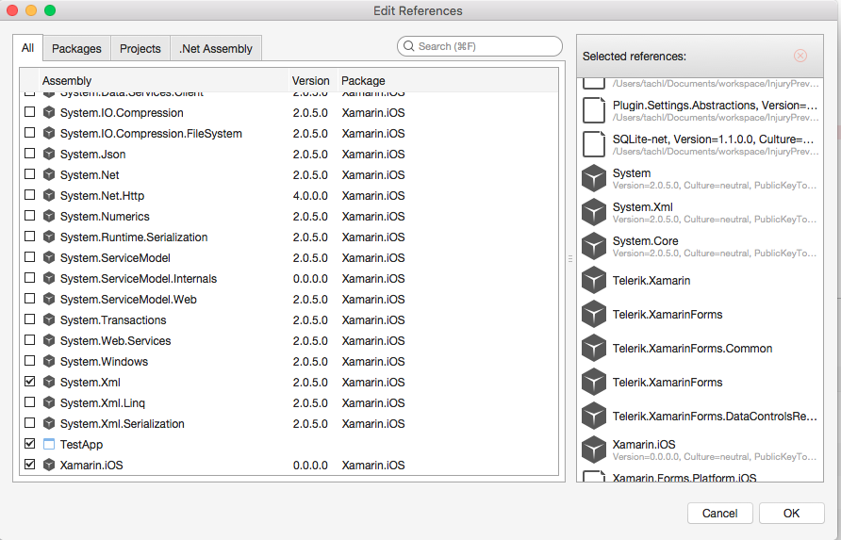The height and width of the screenshot is (540, 841).
Task: Select the System.Windows assembly name
Action: (104, 362)
